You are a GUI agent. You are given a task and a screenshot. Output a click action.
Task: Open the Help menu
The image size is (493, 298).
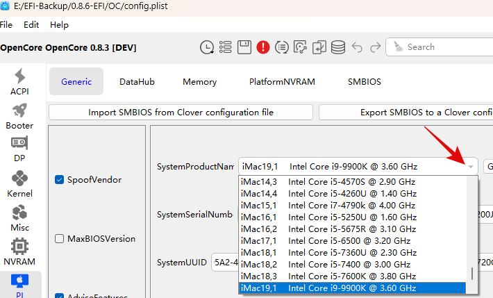tap(59, 25)
